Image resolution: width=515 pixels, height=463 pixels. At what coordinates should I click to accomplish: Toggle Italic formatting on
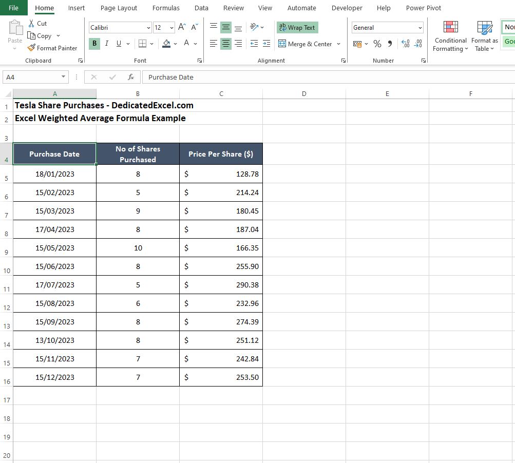coord(107,44)
